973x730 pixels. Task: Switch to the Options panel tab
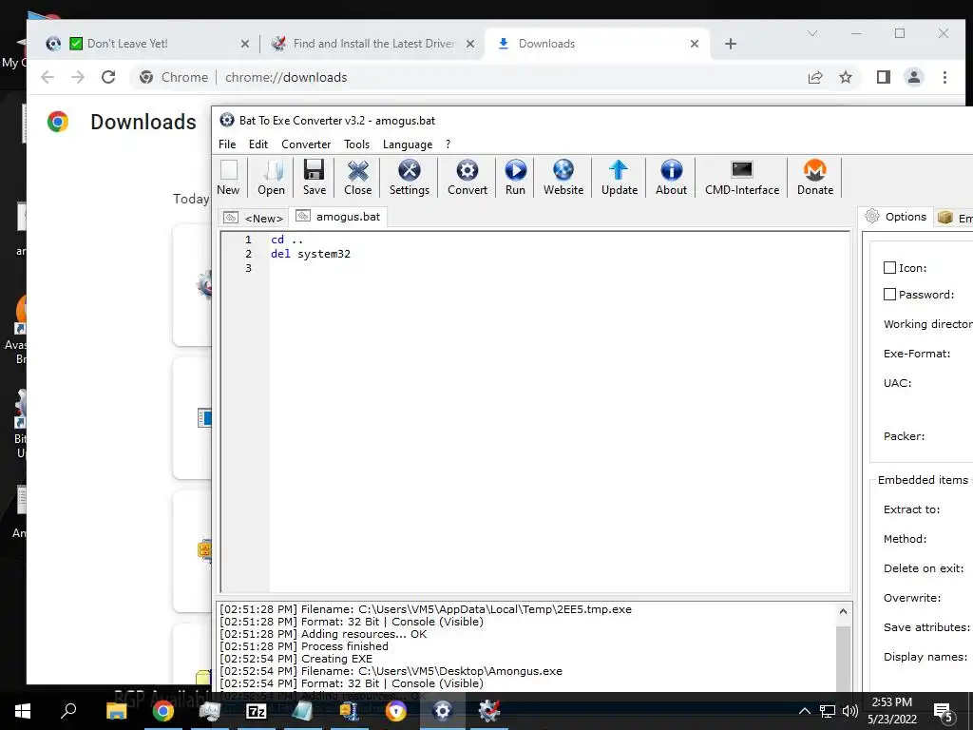[x=895, y=217]
